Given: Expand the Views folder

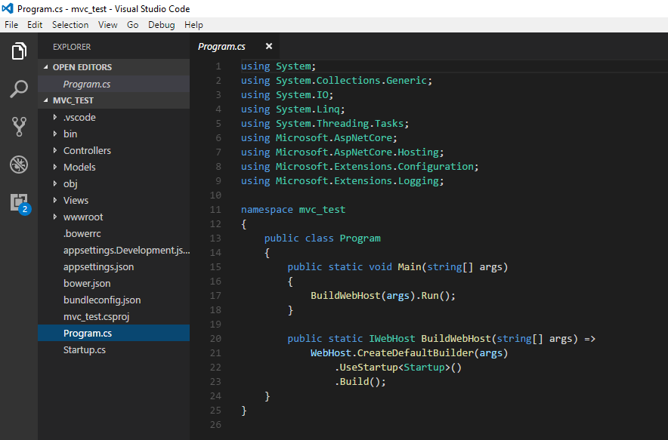Looking at the screenshot, I should [55, 200].
